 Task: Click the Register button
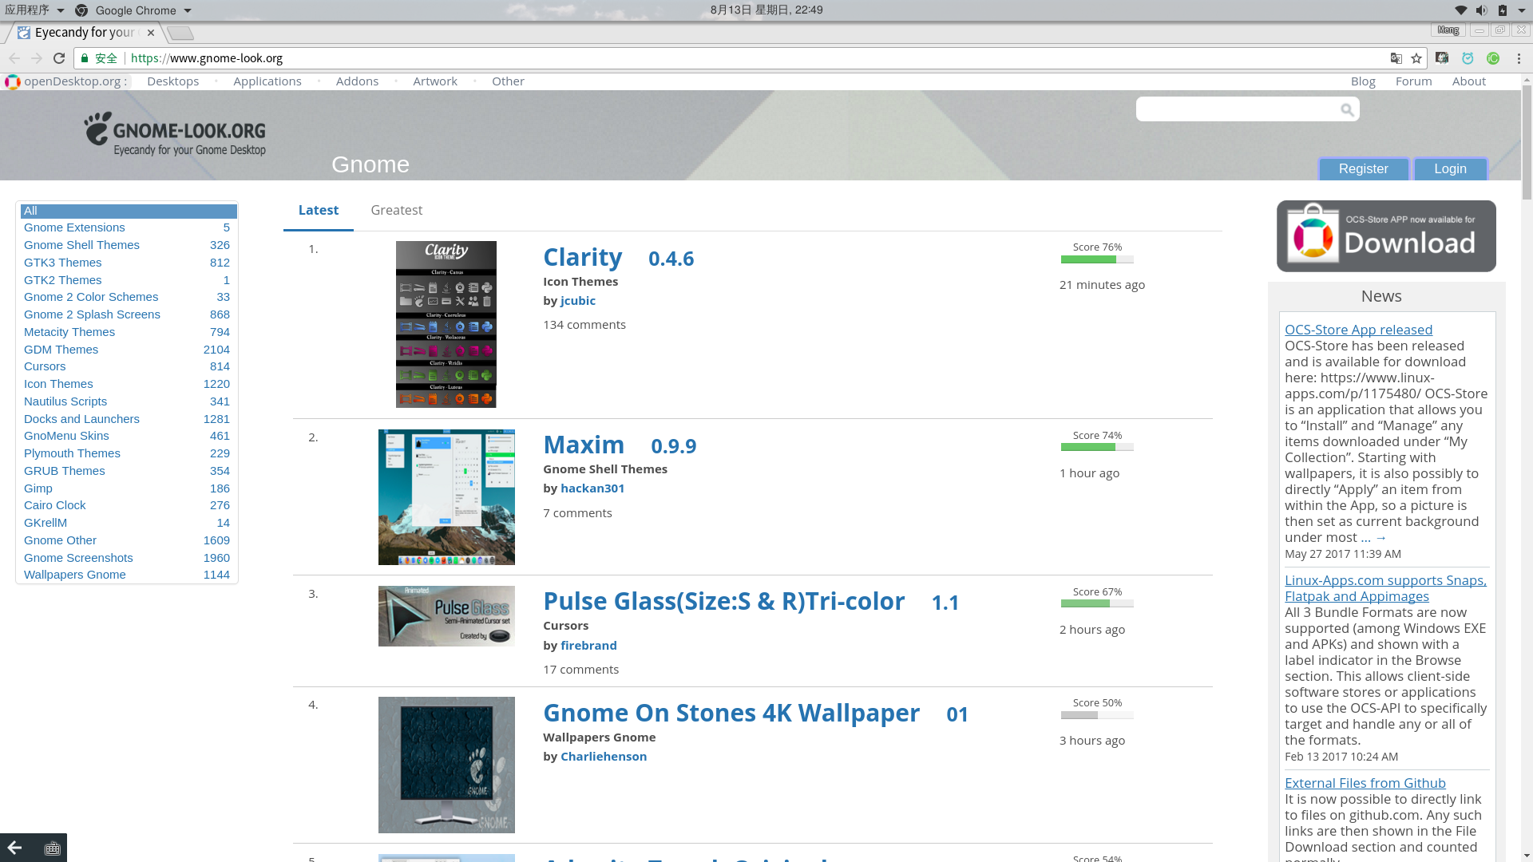[x=1363, y=169]
